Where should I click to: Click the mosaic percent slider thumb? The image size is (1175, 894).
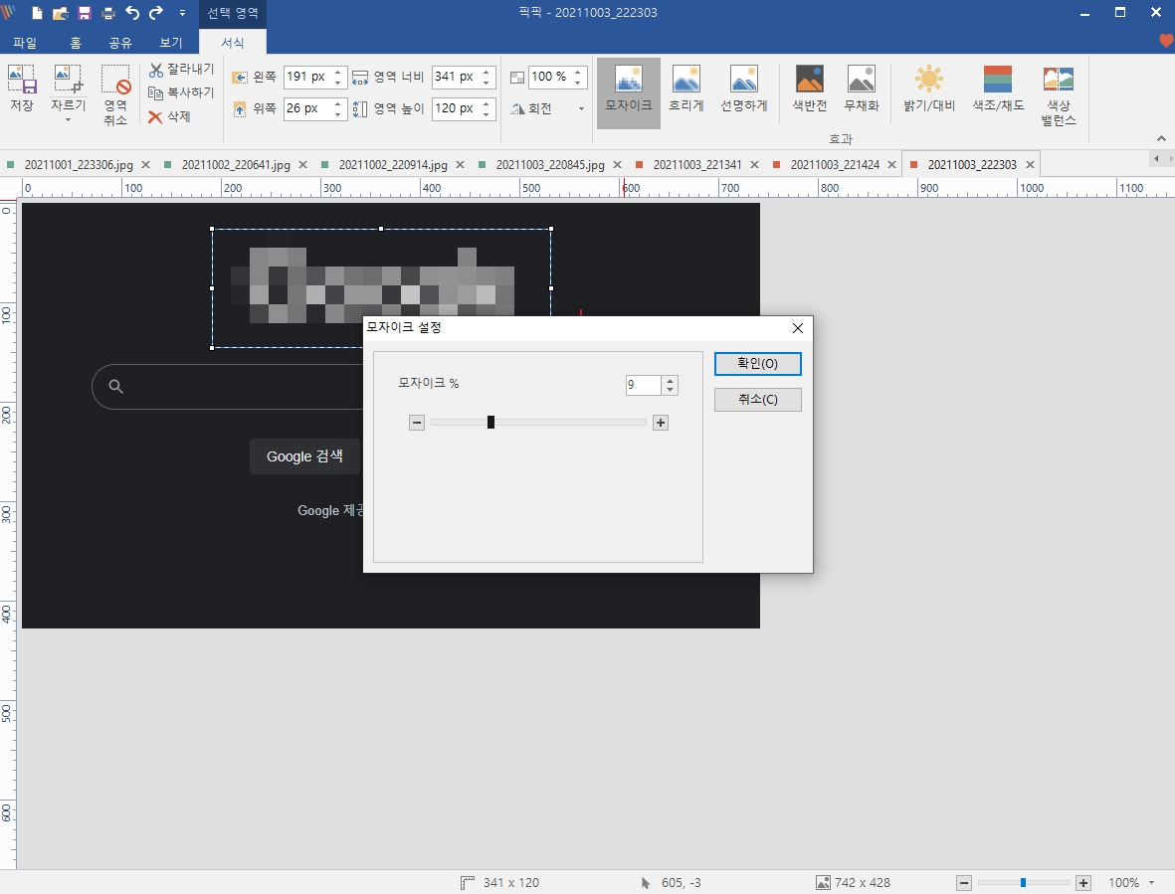490,423
